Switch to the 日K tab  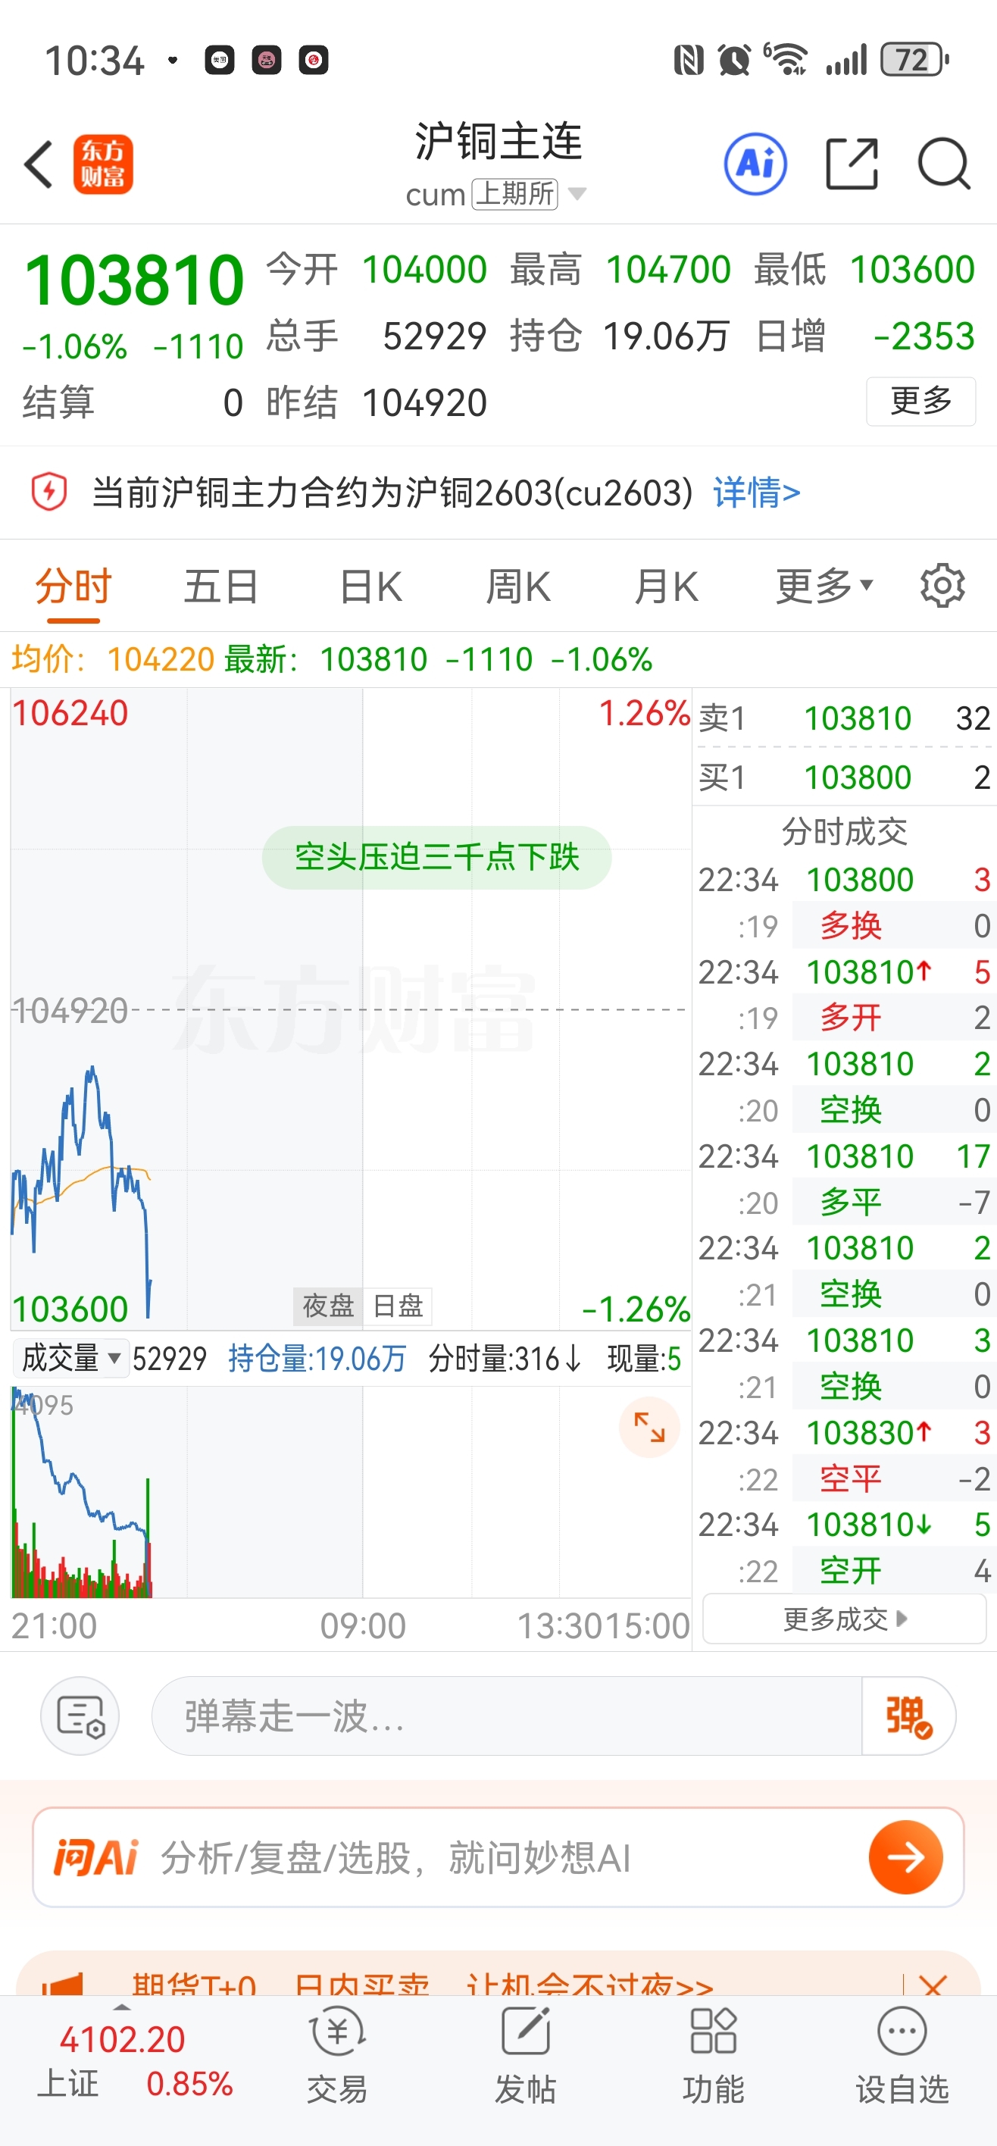pyautogui.click(x=370, y=587)
